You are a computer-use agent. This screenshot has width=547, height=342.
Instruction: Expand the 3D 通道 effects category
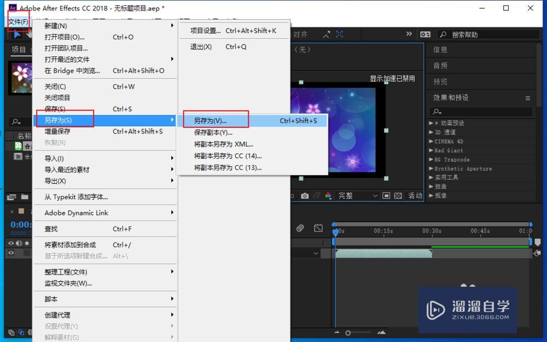pyautogui.click(x=431, y=132)
